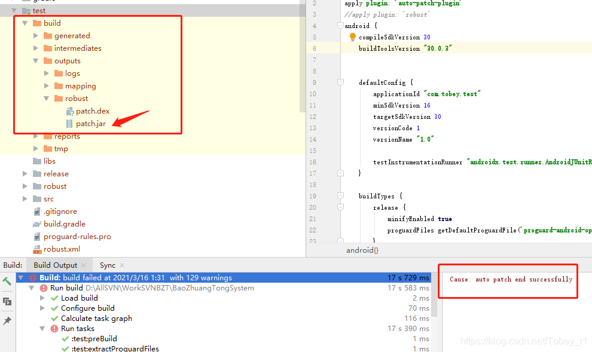Select patch.dex in project tree
Screen dimensions: 592x352
tap(93, 111)
